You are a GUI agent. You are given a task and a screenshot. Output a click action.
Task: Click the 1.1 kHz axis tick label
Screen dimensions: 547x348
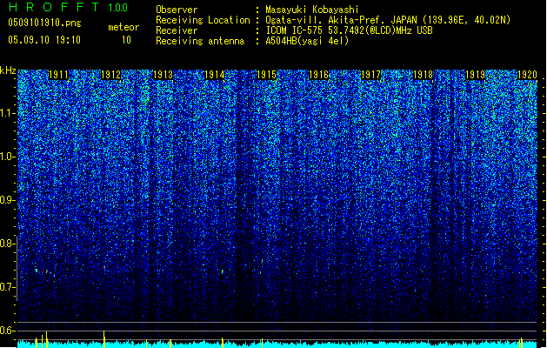coord(8,113)
